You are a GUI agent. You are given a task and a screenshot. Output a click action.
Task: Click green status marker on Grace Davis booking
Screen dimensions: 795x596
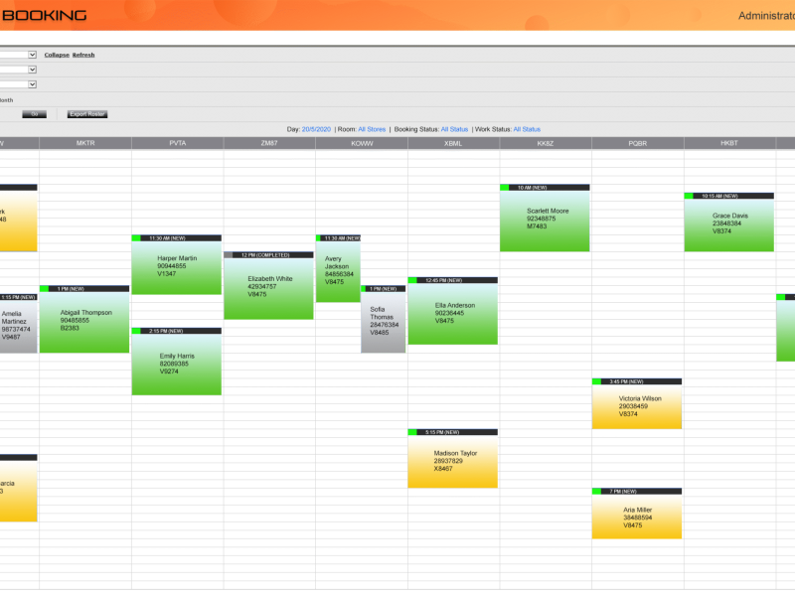[x=689, y=196]
